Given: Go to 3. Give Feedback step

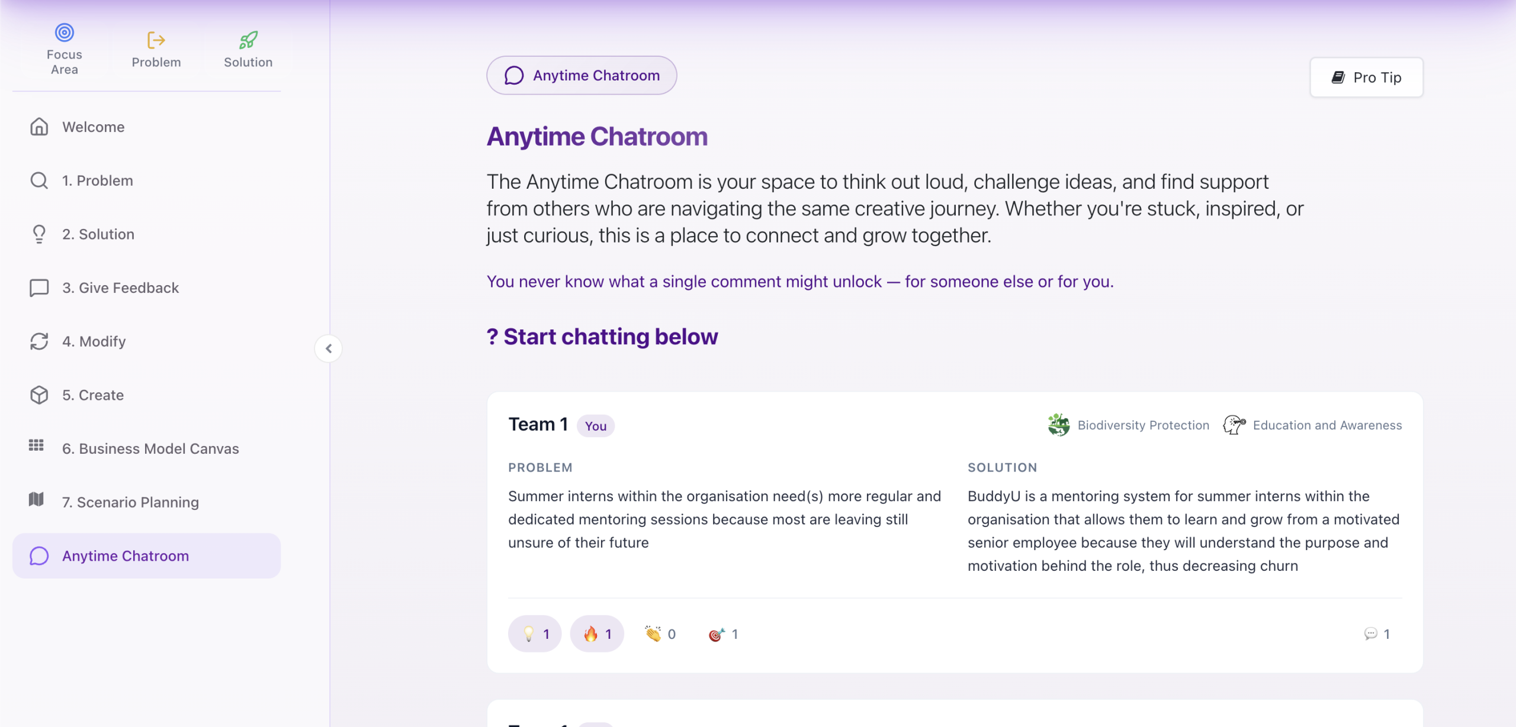Looking at the screenshot, I should [x=120, y=288].
